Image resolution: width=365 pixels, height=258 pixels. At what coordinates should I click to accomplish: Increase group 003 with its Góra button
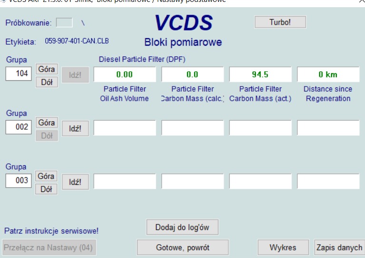(x=46, y=176)
